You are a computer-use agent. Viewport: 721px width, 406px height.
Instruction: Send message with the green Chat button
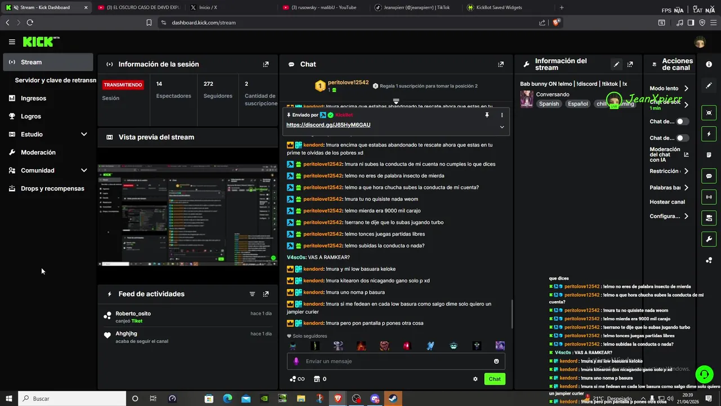tap(495, 379)
